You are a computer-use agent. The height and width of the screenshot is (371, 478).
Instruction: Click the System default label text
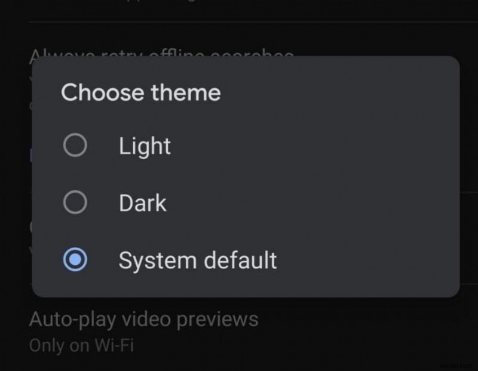pos(197,259)
